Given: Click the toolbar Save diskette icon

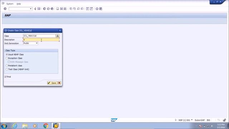Looking at the screenshot, I should 39,9.
